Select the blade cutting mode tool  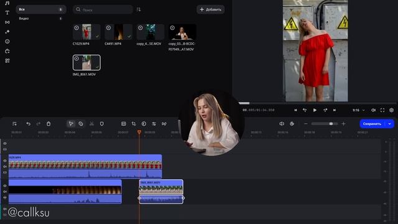coord(81,124)
